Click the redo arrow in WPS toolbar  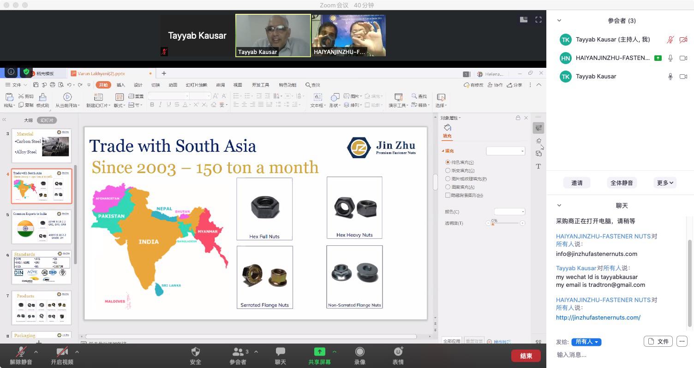(80, 85)
